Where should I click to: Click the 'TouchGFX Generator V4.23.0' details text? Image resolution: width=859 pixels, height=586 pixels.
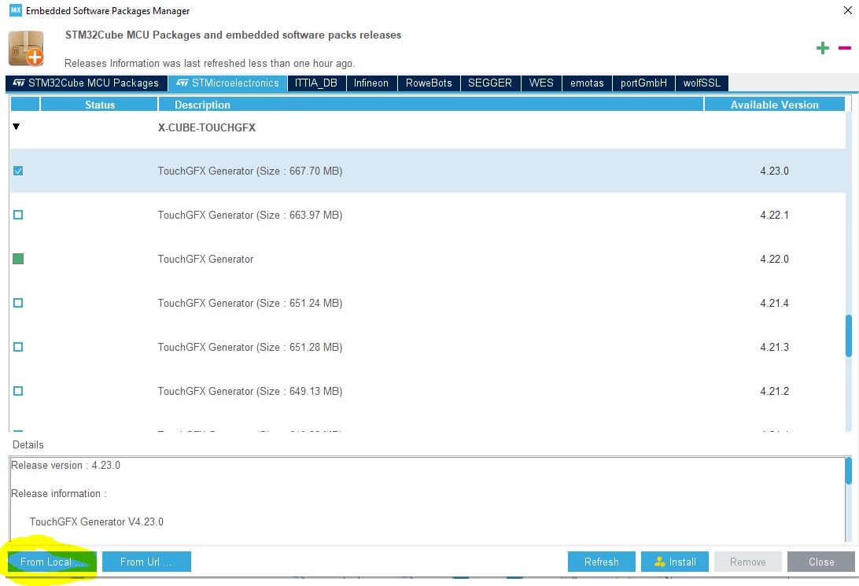[x=97, y=522]
